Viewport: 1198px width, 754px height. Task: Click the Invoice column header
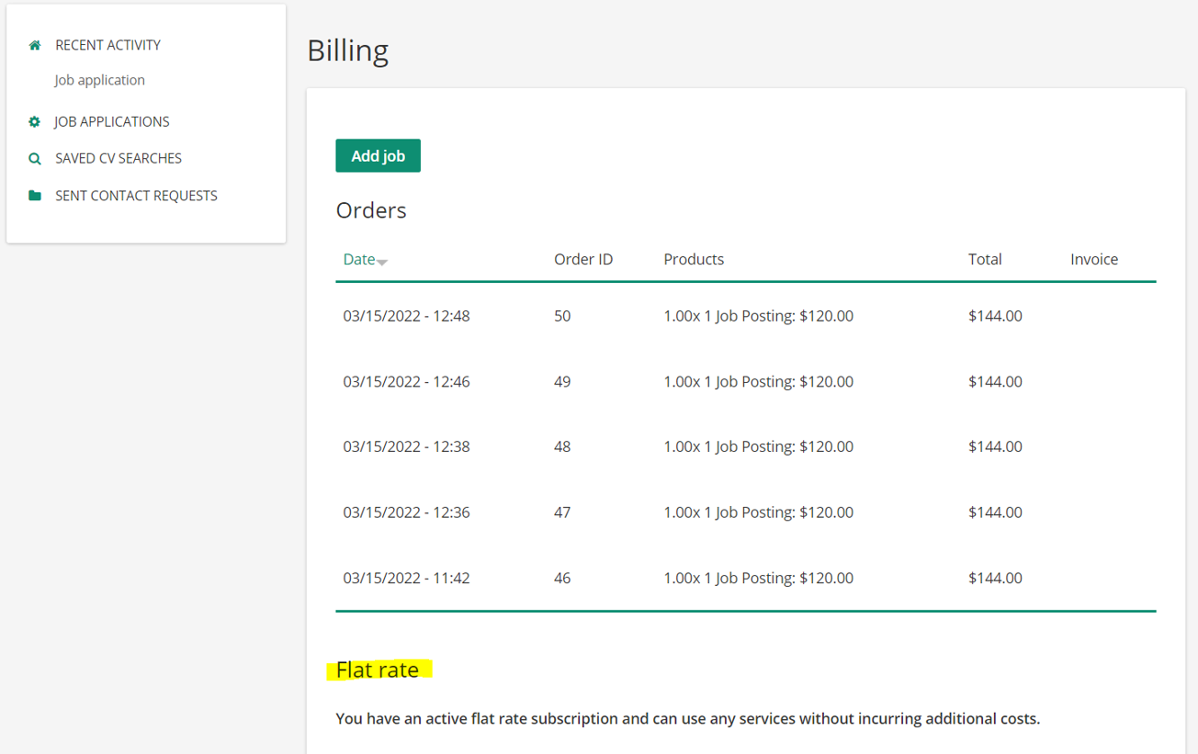tap(1093, 259)
